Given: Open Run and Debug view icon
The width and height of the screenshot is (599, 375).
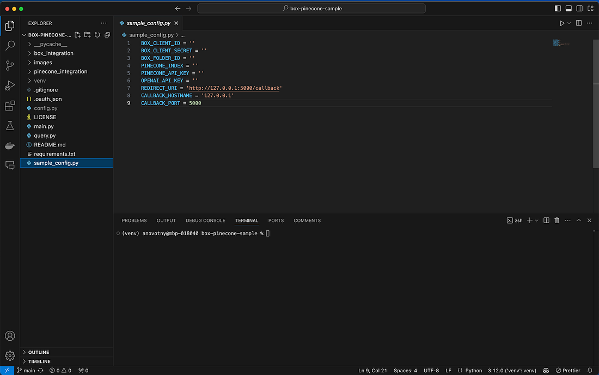Looking at the screenshot, I should (10, 85).
